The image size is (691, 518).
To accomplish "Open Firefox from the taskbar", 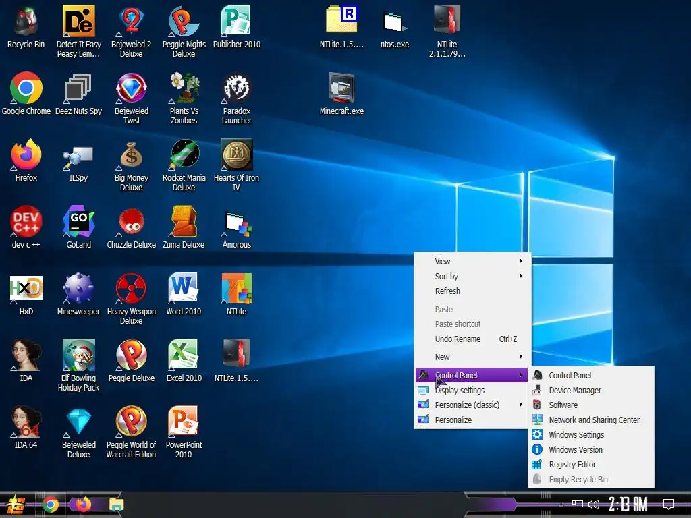I will (x=83, y=504).
